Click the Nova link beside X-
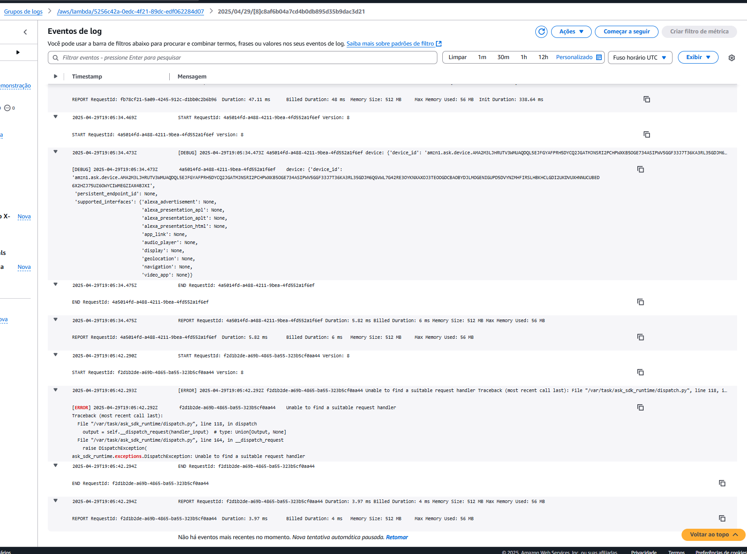This screenshot has width=747, height=554. click(24, 217)
